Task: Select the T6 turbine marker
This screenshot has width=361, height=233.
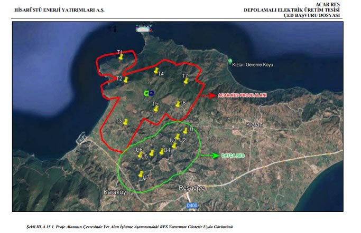Action: coord(178,103)
